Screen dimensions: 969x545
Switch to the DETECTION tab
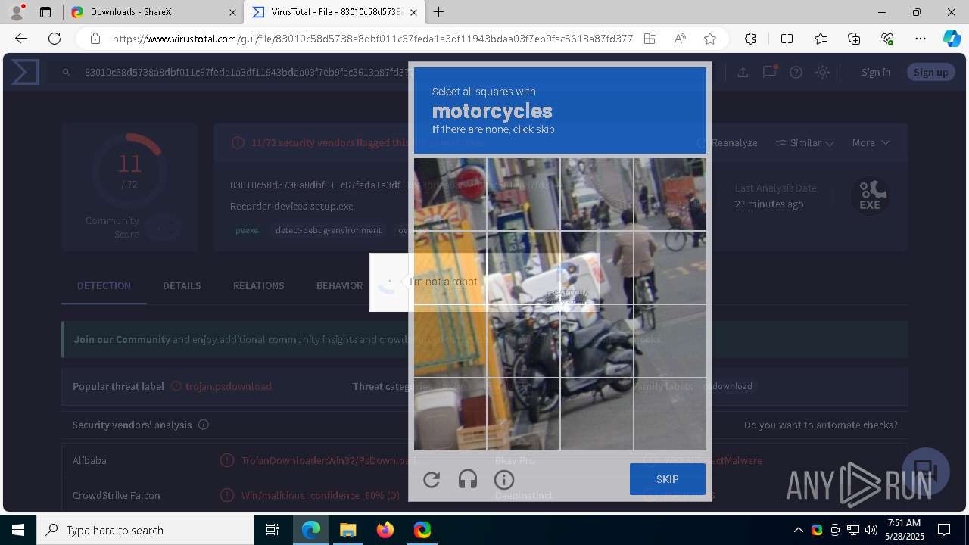point(104,285)
